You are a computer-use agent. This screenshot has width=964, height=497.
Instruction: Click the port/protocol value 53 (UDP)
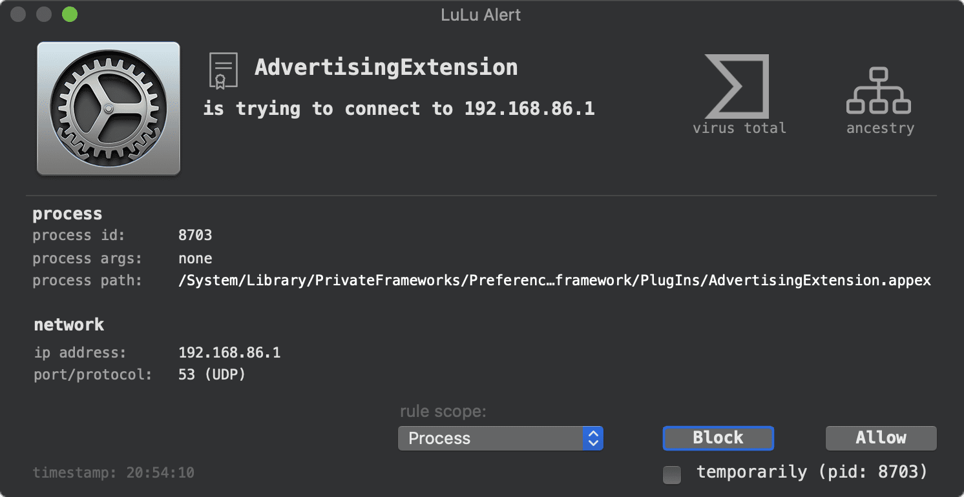click(x=212, y=374)
